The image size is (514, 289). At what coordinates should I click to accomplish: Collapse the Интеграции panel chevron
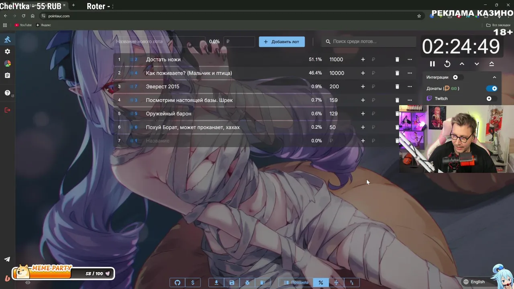point(494,77)
